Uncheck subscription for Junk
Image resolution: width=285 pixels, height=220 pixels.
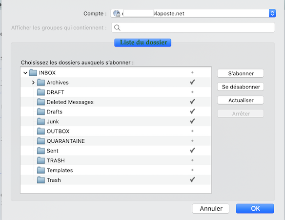(192, 121)
